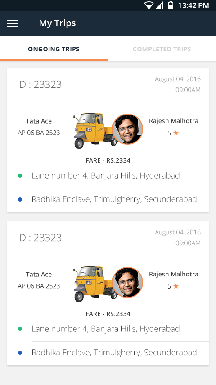Open first trip ID : 23323 header
216x385 pixels.
pyautogui.click(x=108, y=84)
